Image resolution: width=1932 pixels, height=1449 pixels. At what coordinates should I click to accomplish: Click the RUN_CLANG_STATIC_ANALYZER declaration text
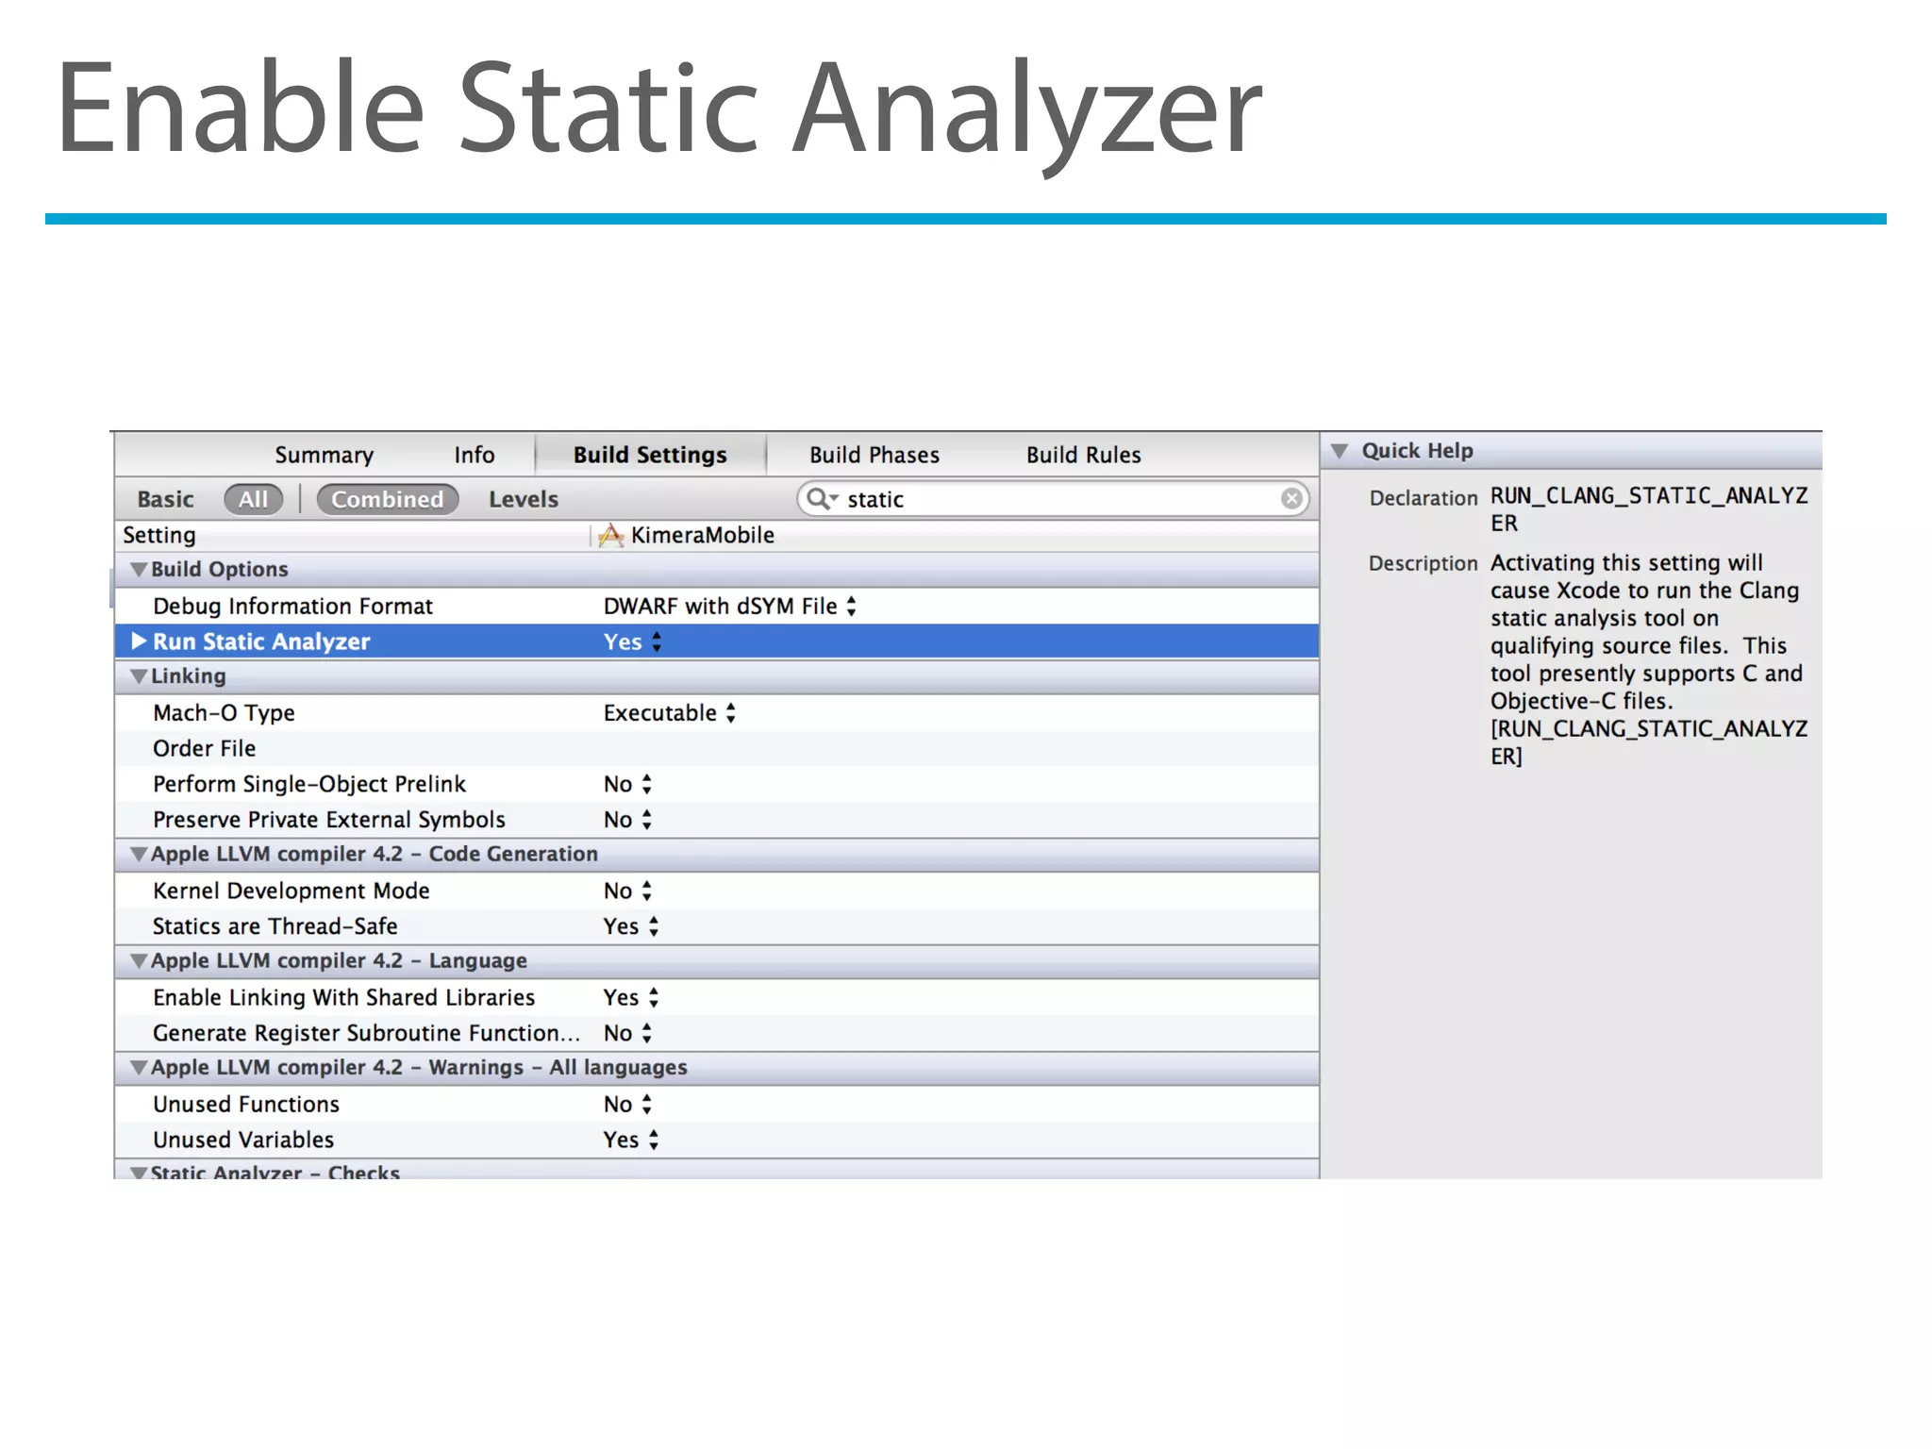(x=1649, y=509)
